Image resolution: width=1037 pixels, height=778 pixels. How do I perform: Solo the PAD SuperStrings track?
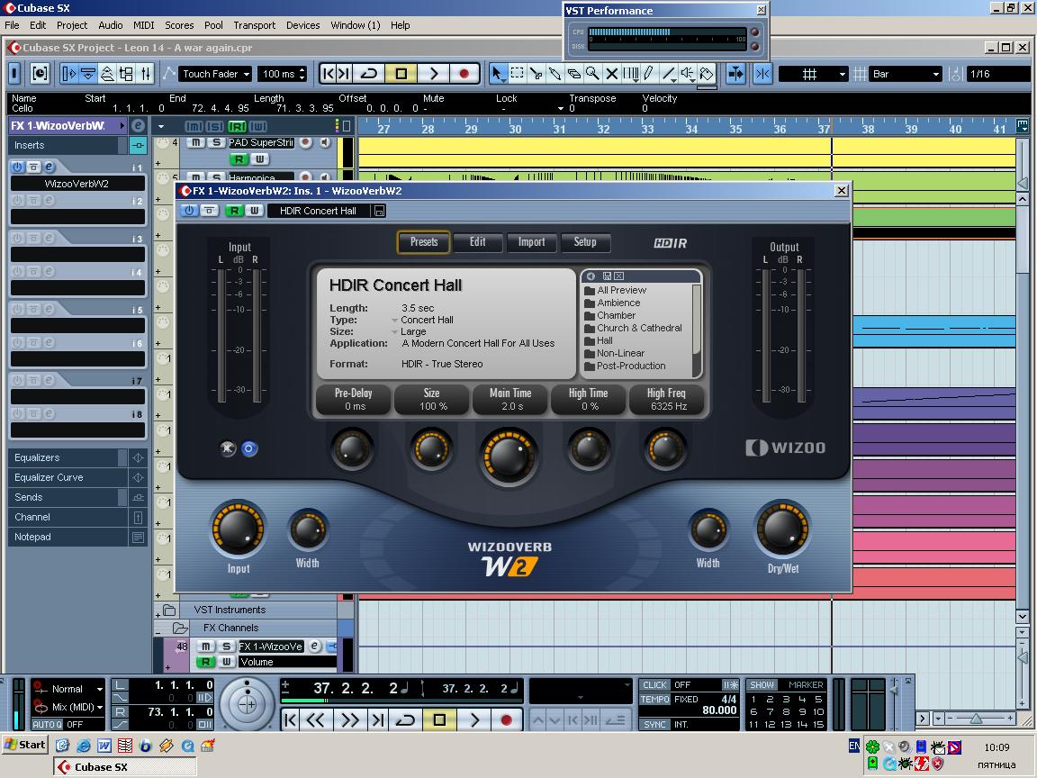tap(216, 142)
